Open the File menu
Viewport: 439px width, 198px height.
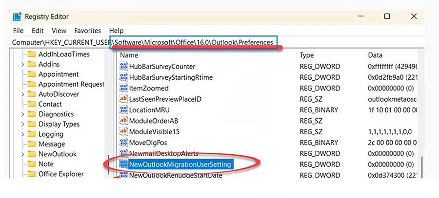point(18,31)
